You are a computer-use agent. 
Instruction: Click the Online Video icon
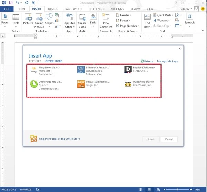pyautogui.click(x=82, y=21)
